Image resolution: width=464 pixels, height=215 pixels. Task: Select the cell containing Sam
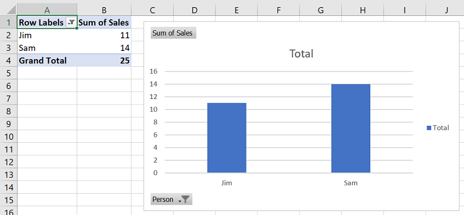tap(47, 48)
